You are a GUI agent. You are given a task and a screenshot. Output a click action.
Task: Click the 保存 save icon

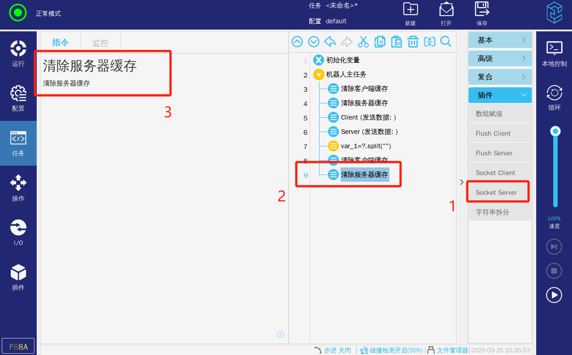pos(482,13)
